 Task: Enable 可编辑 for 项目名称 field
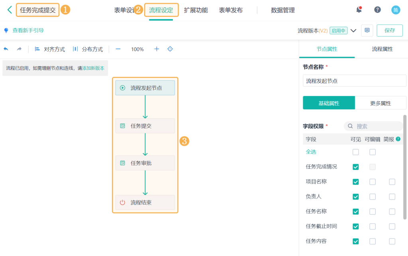point(372,182)
